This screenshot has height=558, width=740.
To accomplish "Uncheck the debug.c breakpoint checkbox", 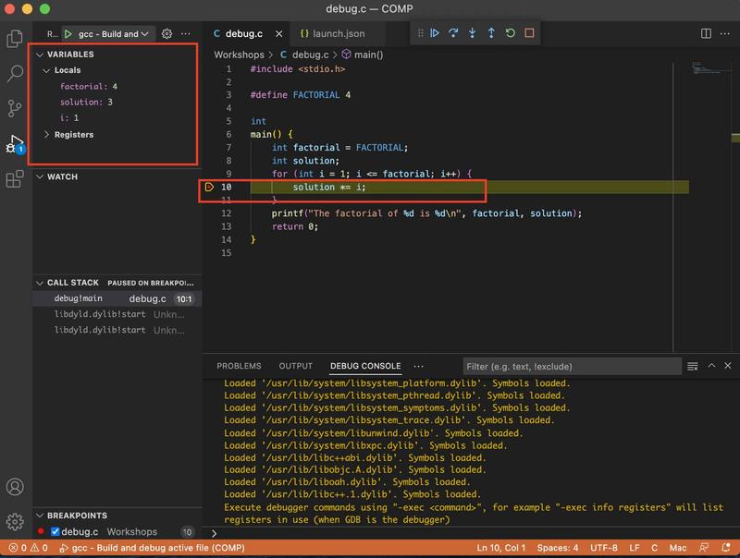I will (x=55, y=532).
